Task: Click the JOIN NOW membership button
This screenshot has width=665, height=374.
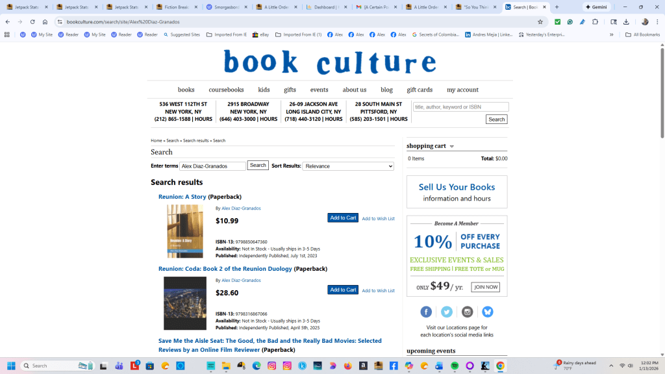Action: pyautogui.click(x=485, y=287)
